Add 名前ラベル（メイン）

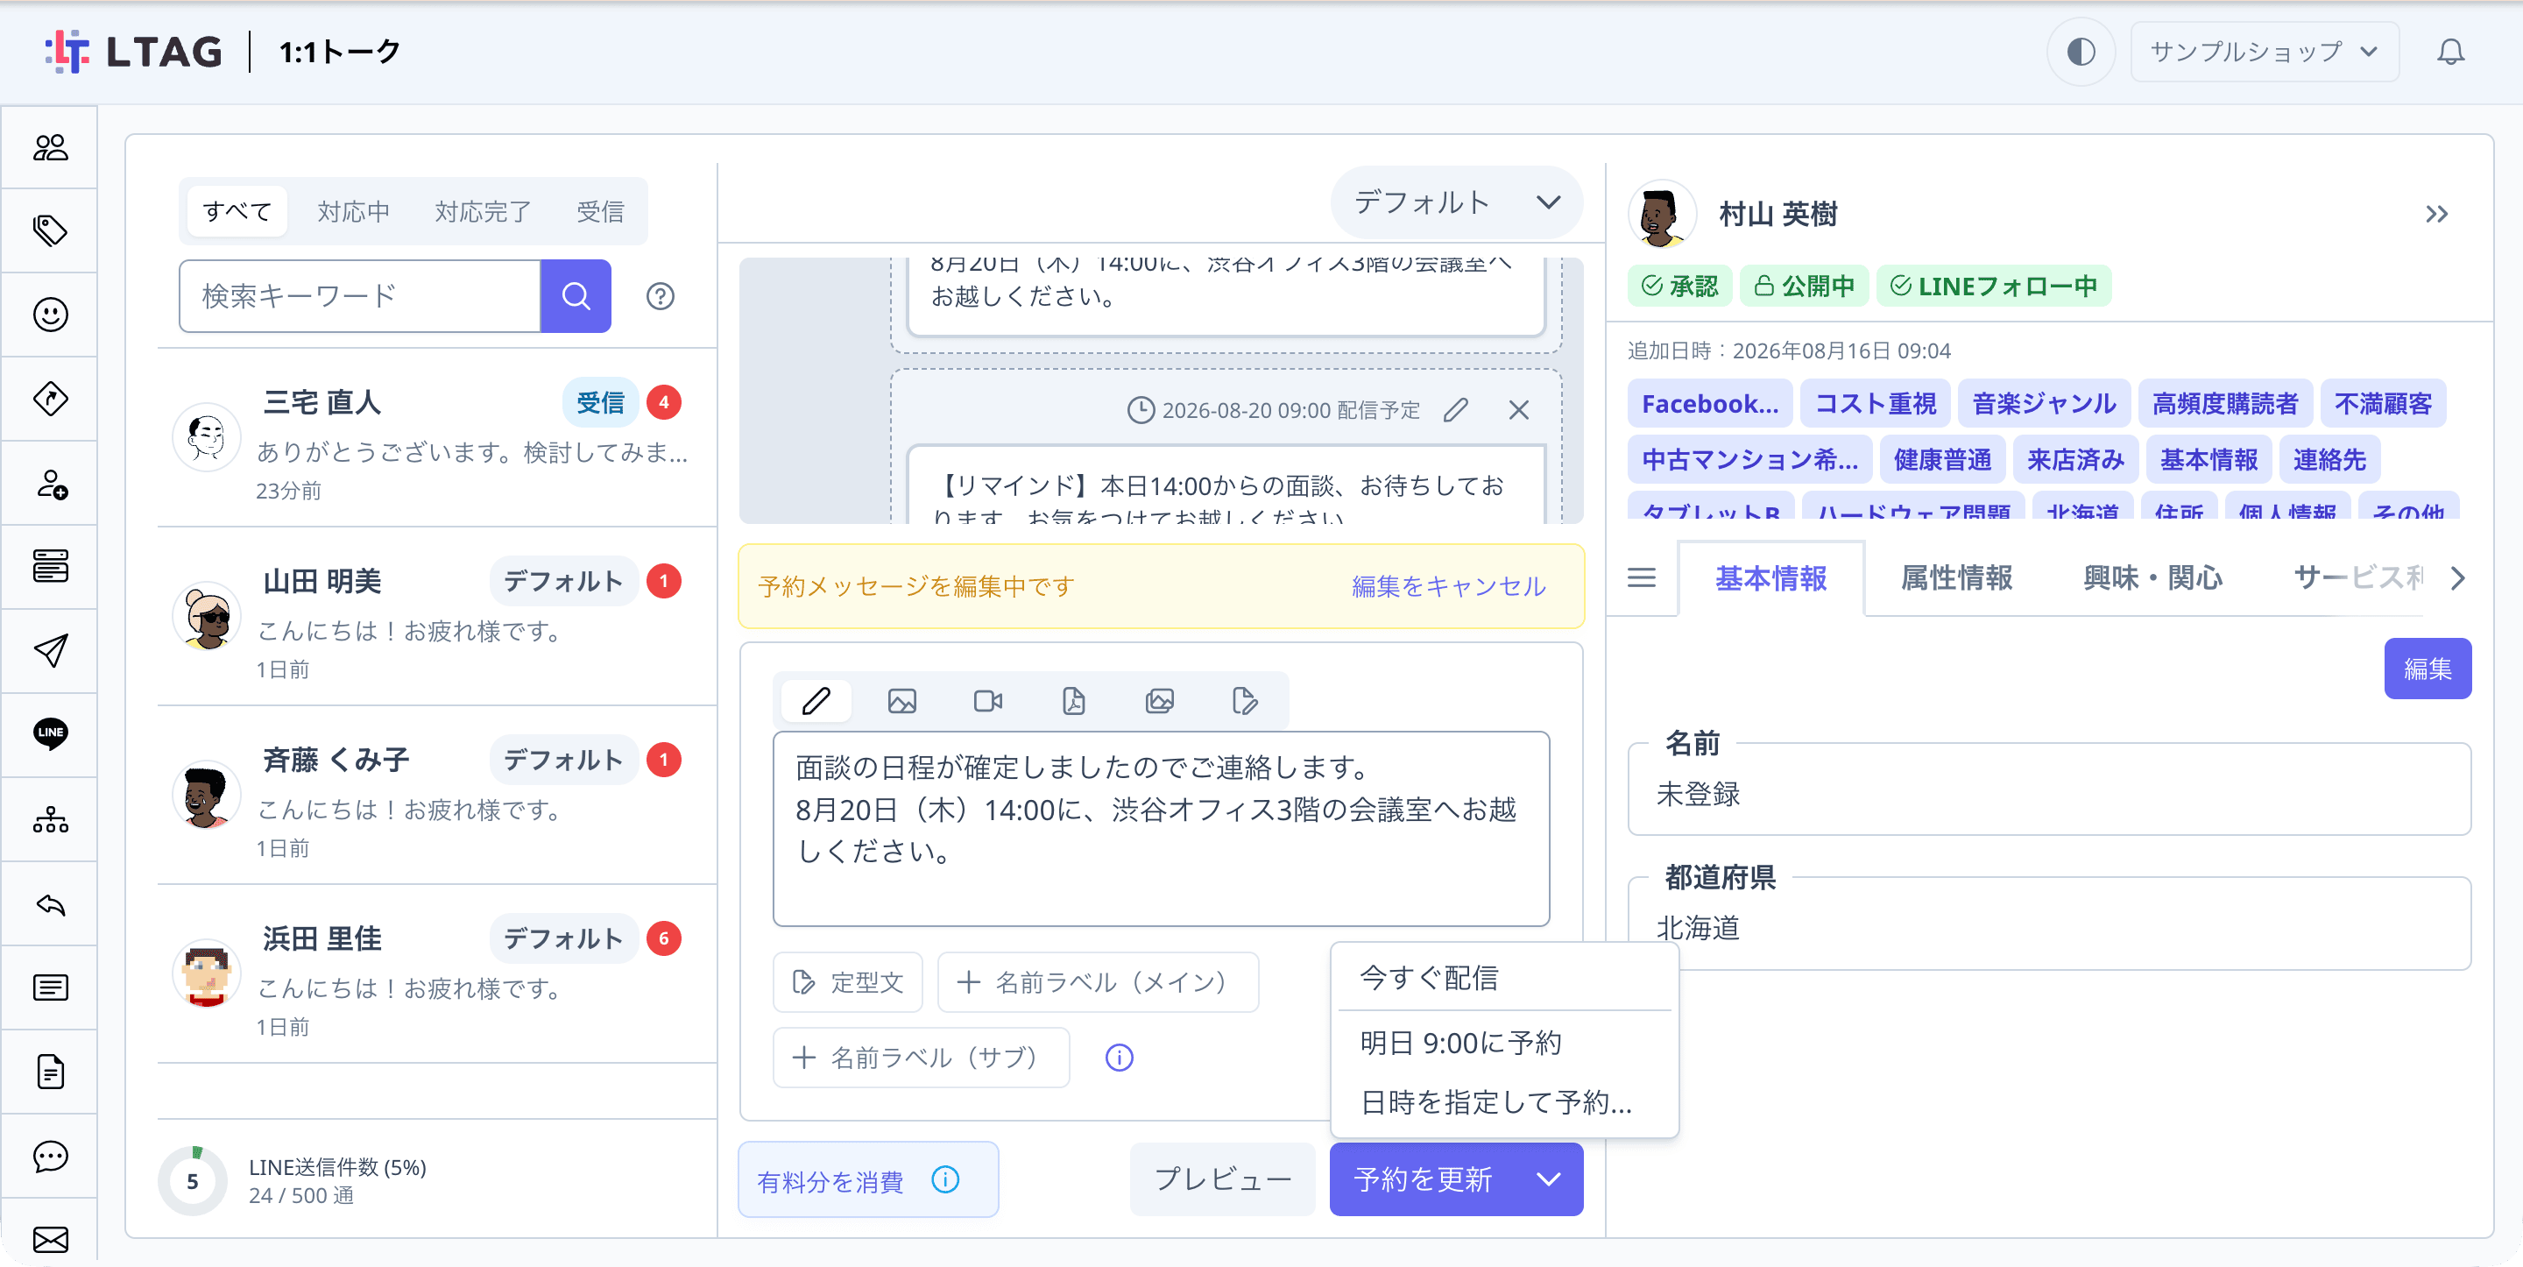pyautogui.click(x=1097, y=982)
